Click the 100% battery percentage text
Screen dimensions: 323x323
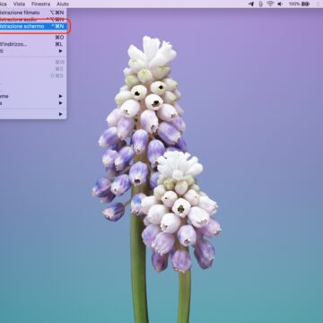click(x=294, y=4)
